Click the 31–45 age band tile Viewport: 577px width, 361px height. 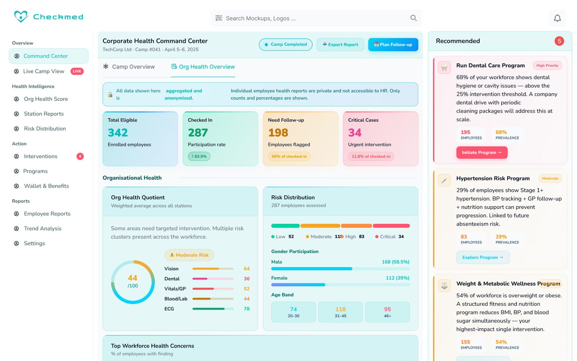coord(340,312)
